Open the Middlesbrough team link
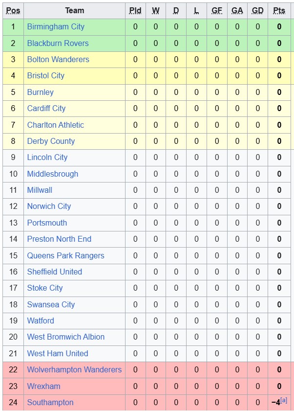294x412 pixels. click(52, 174)
